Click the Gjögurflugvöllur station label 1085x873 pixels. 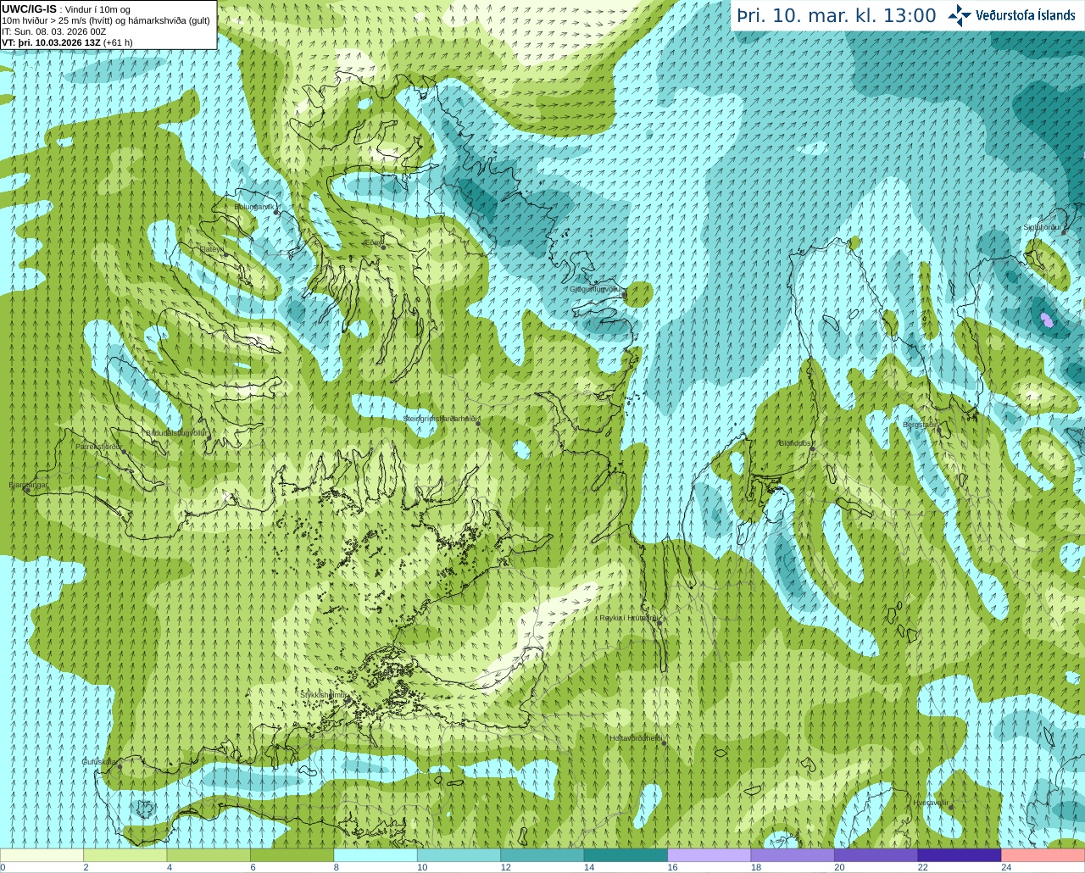coord(596,289)
